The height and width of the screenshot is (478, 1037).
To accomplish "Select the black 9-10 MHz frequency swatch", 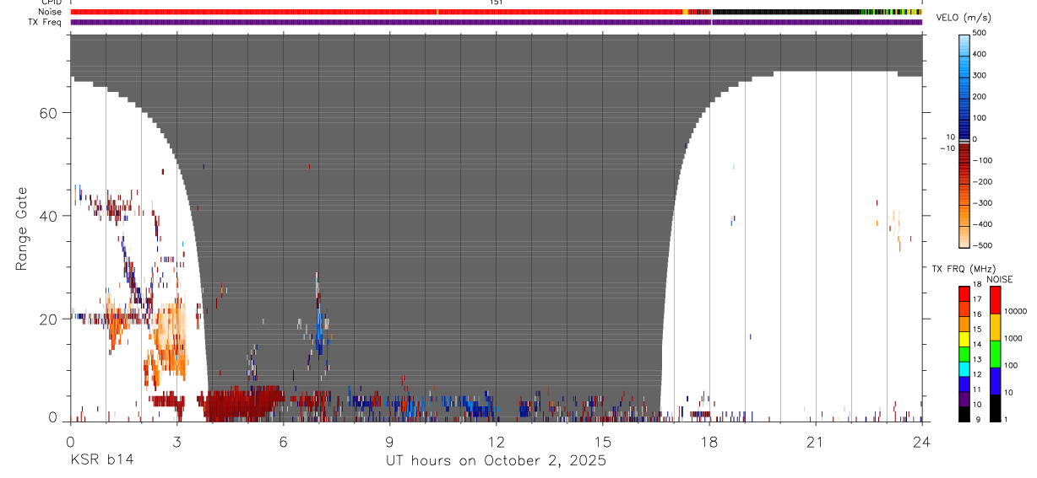I will click(x=964, y=414).
